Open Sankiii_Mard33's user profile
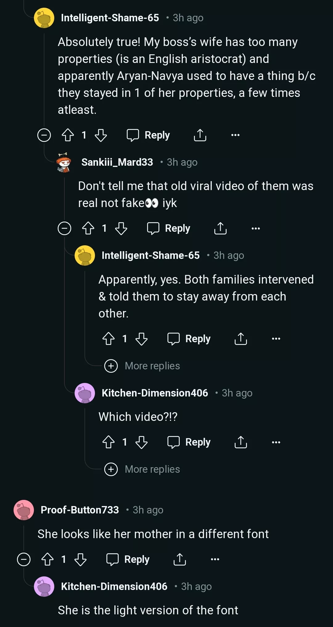This screenshot has width=333, height=627. click(x=117, y=162)
